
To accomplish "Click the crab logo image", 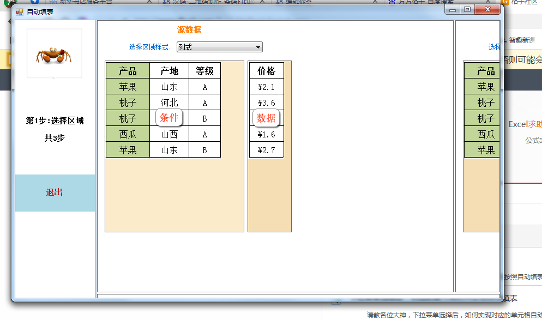I will (x=55, y=54).
